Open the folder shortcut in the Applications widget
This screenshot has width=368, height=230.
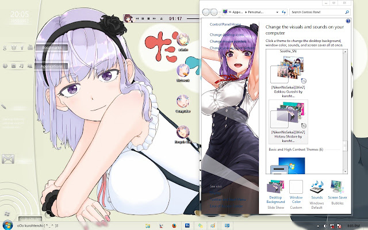tap(14, 66)
